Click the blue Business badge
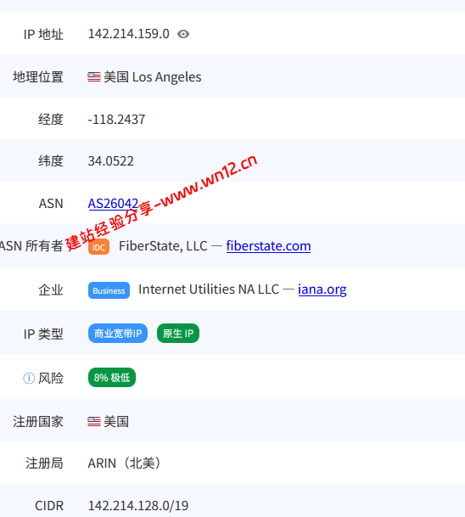Viewport: 465px width, 517px height. (x=109, y=290)
